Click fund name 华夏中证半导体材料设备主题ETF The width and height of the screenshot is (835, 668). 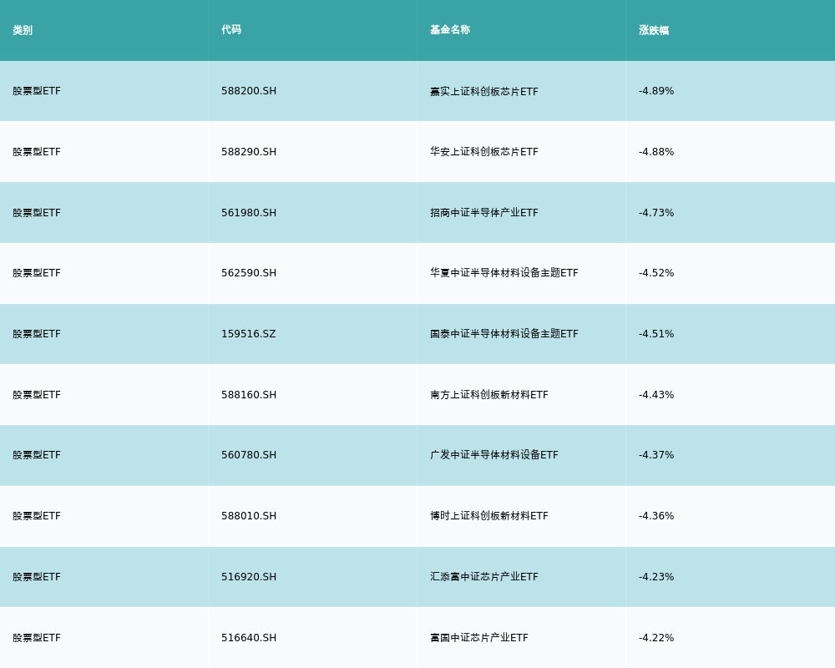[504, 273]
